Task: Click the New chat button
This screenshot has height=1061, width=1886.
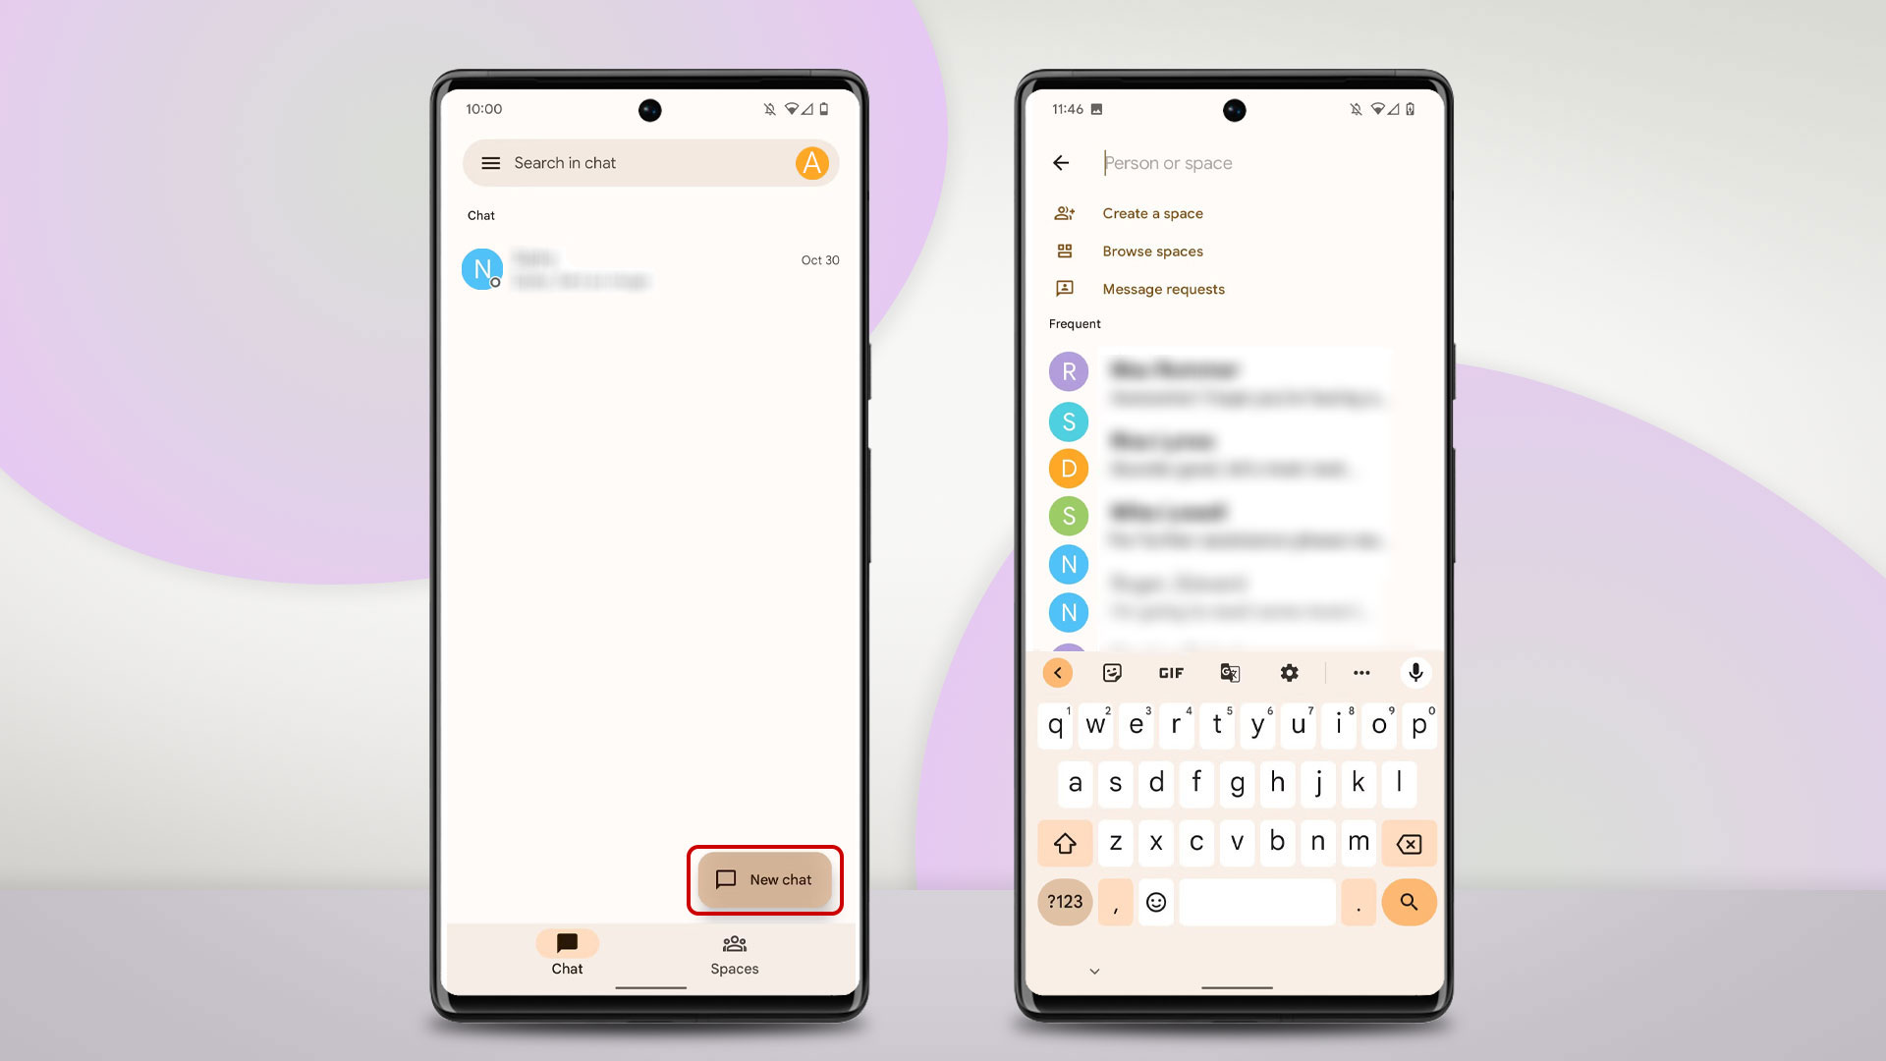Action: coord(763,879)
